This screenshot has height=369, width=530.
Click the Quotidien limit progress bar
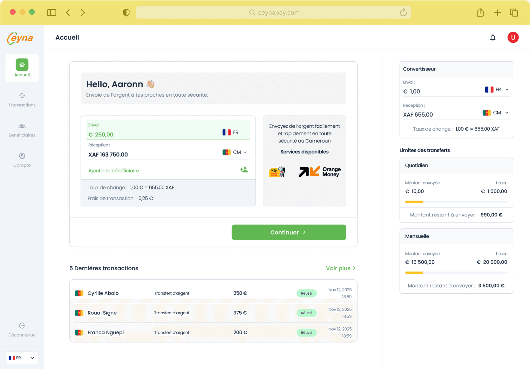coord(456,202)
